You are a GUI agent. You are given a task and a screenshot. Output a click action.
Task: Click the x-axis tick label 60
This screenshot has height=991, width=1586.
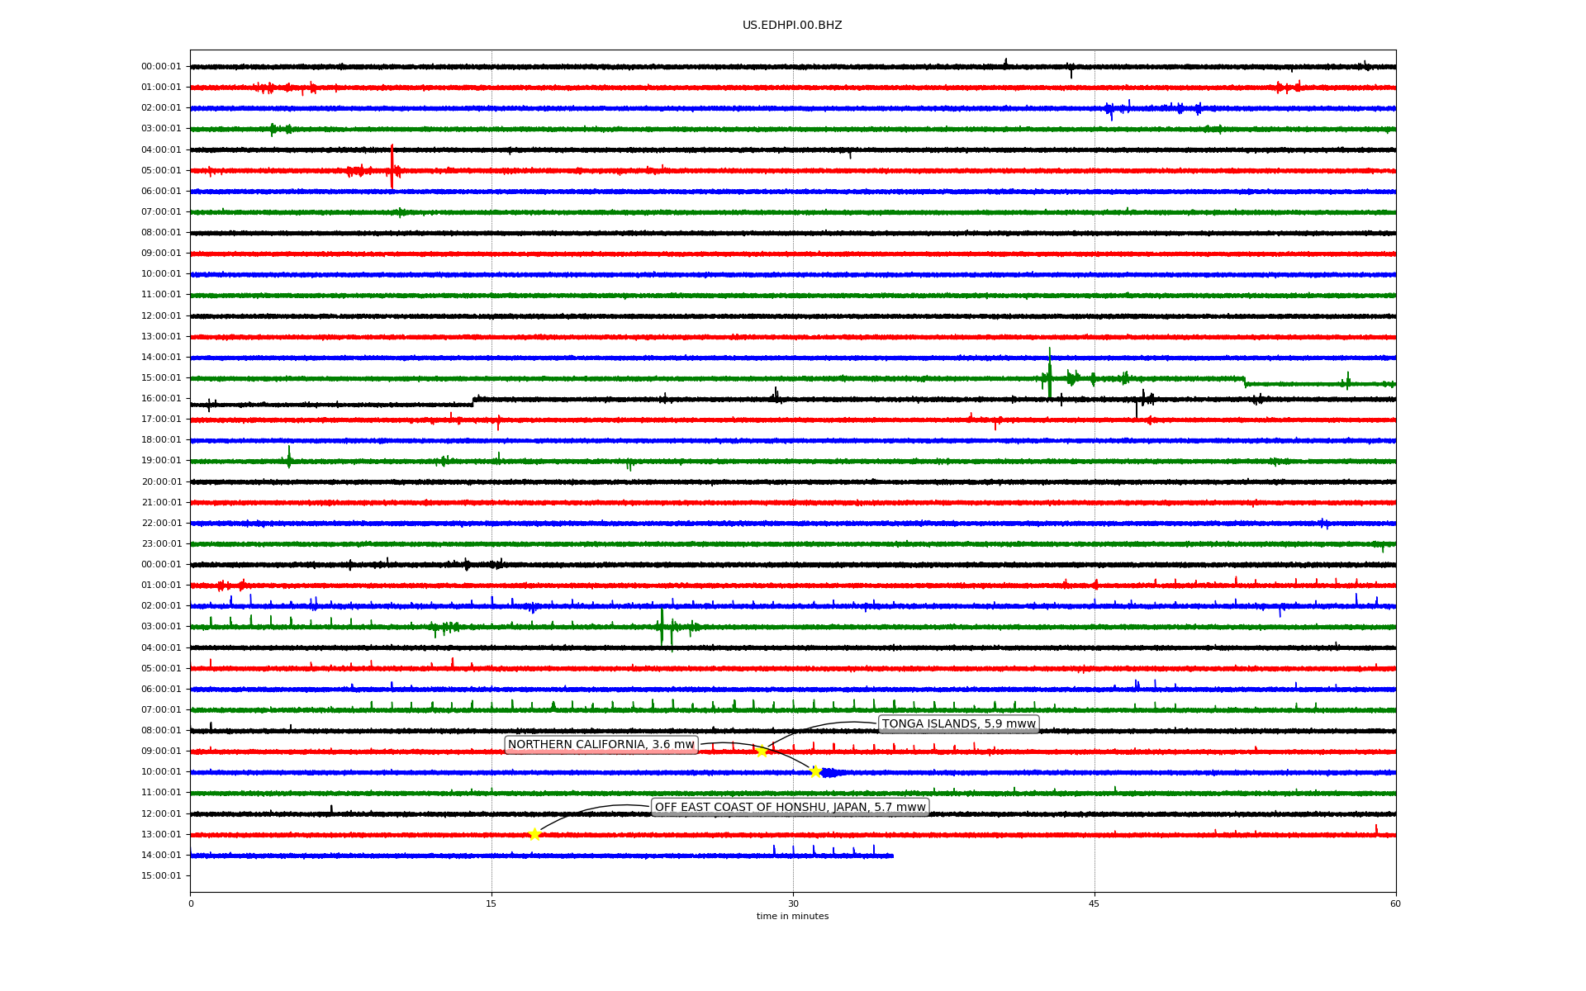pos(1394,903)
